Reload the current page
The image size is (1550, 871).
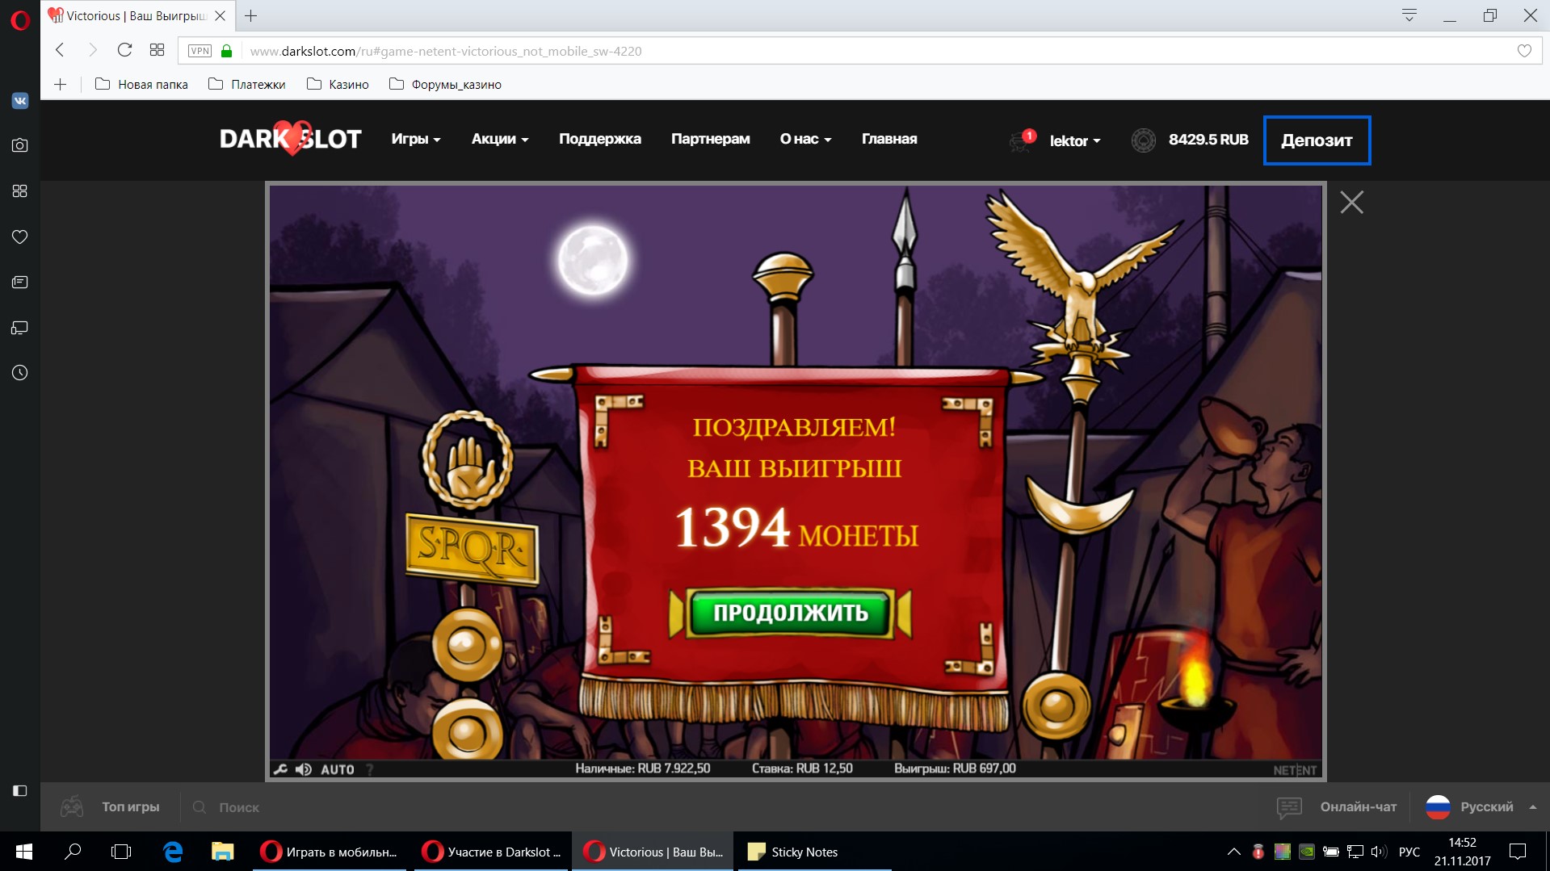(124, 50)
